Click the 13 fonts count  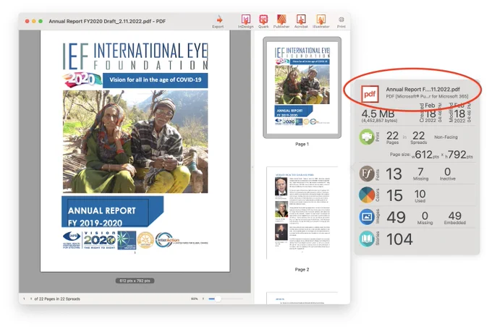click(x=394, y=174)
